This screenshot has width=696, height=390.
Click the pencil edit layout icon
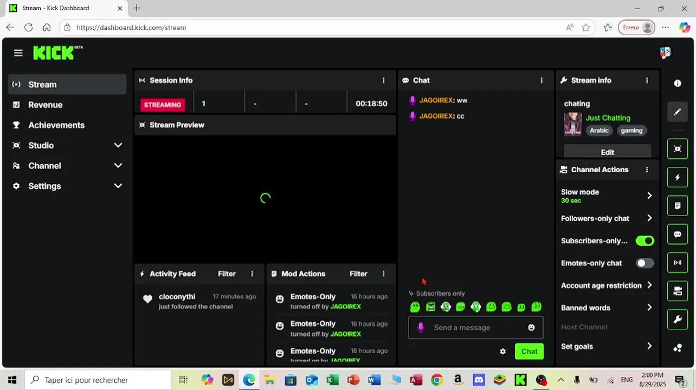click(x=678, y=112)
